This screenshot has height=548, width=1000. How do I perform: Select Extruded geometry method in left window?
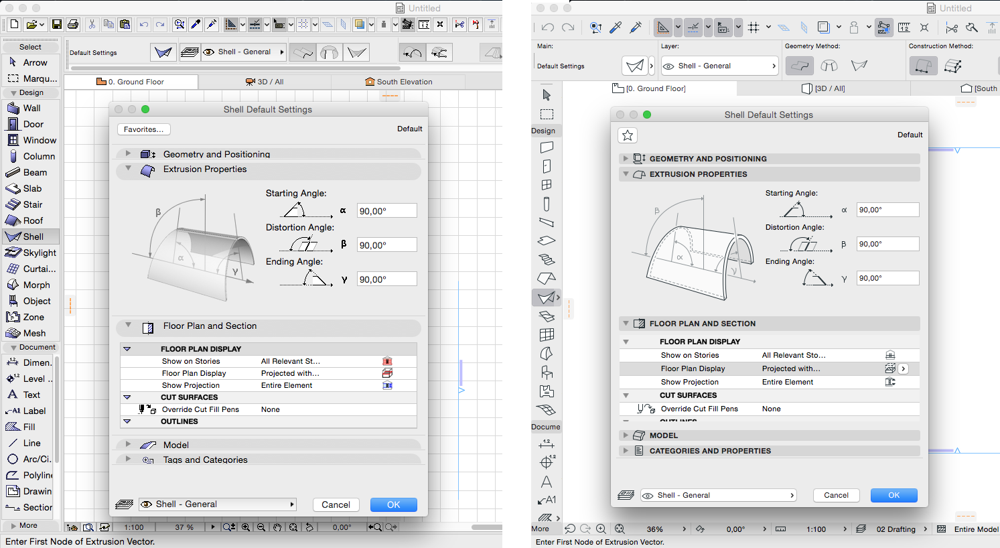(x=303, y=52)
